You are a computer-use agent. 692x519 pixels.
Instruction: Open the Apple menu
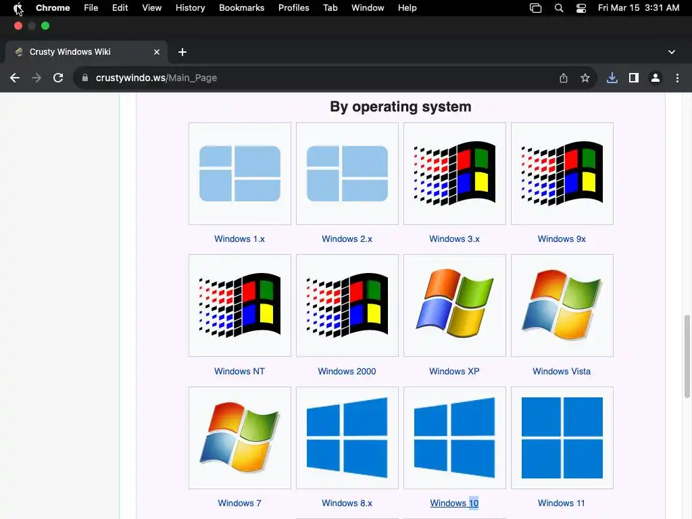[x=18, y=8]
